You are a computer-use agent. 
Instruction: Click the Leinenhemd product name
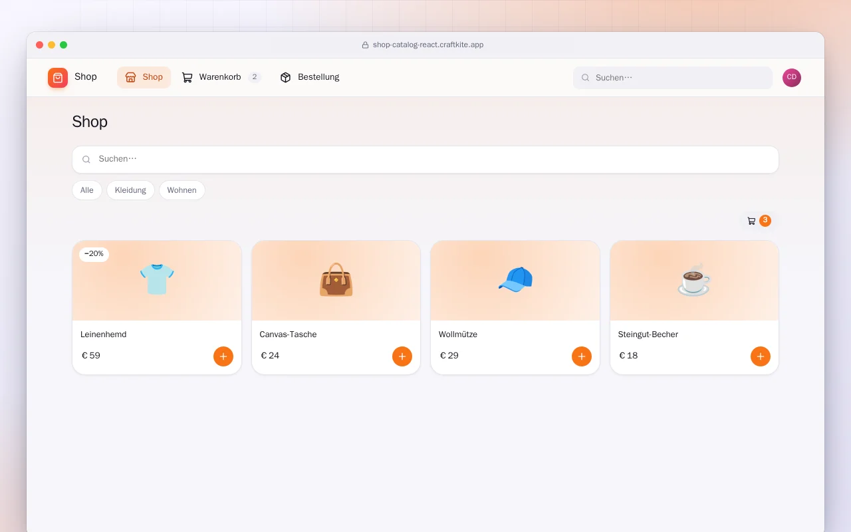point(104,334)
